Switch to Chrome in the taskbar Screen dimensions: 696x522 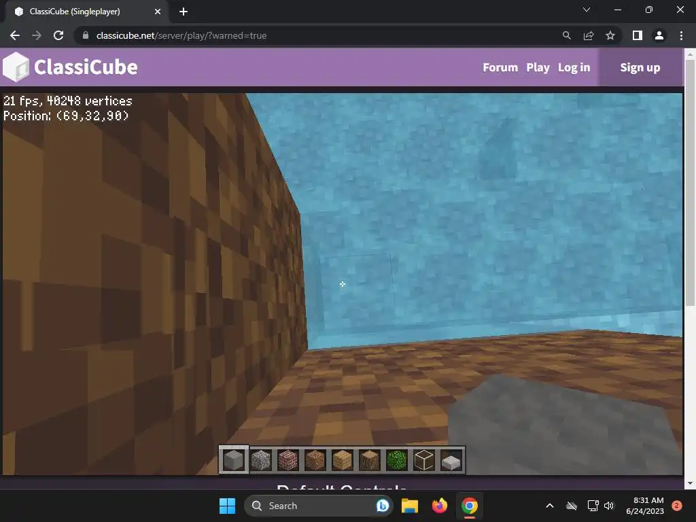pyautogui.click(x=469, y=506)
